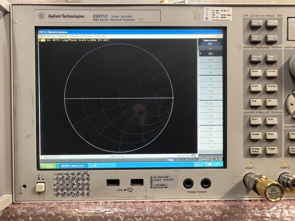This screenshot has height=221, width=295.
Task: Push the Trigger front-panel key
Action: [x=271, y=151]
